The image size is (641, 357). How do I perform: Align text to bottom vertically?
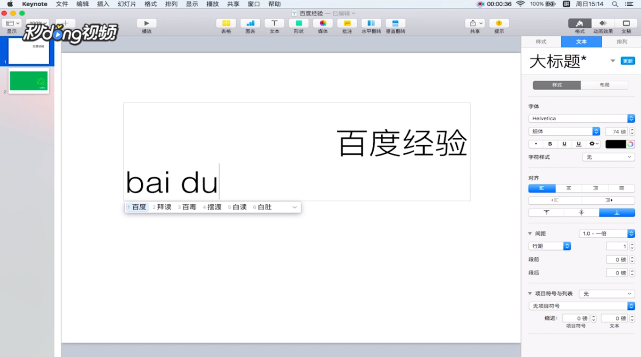[x=617, y=213]
